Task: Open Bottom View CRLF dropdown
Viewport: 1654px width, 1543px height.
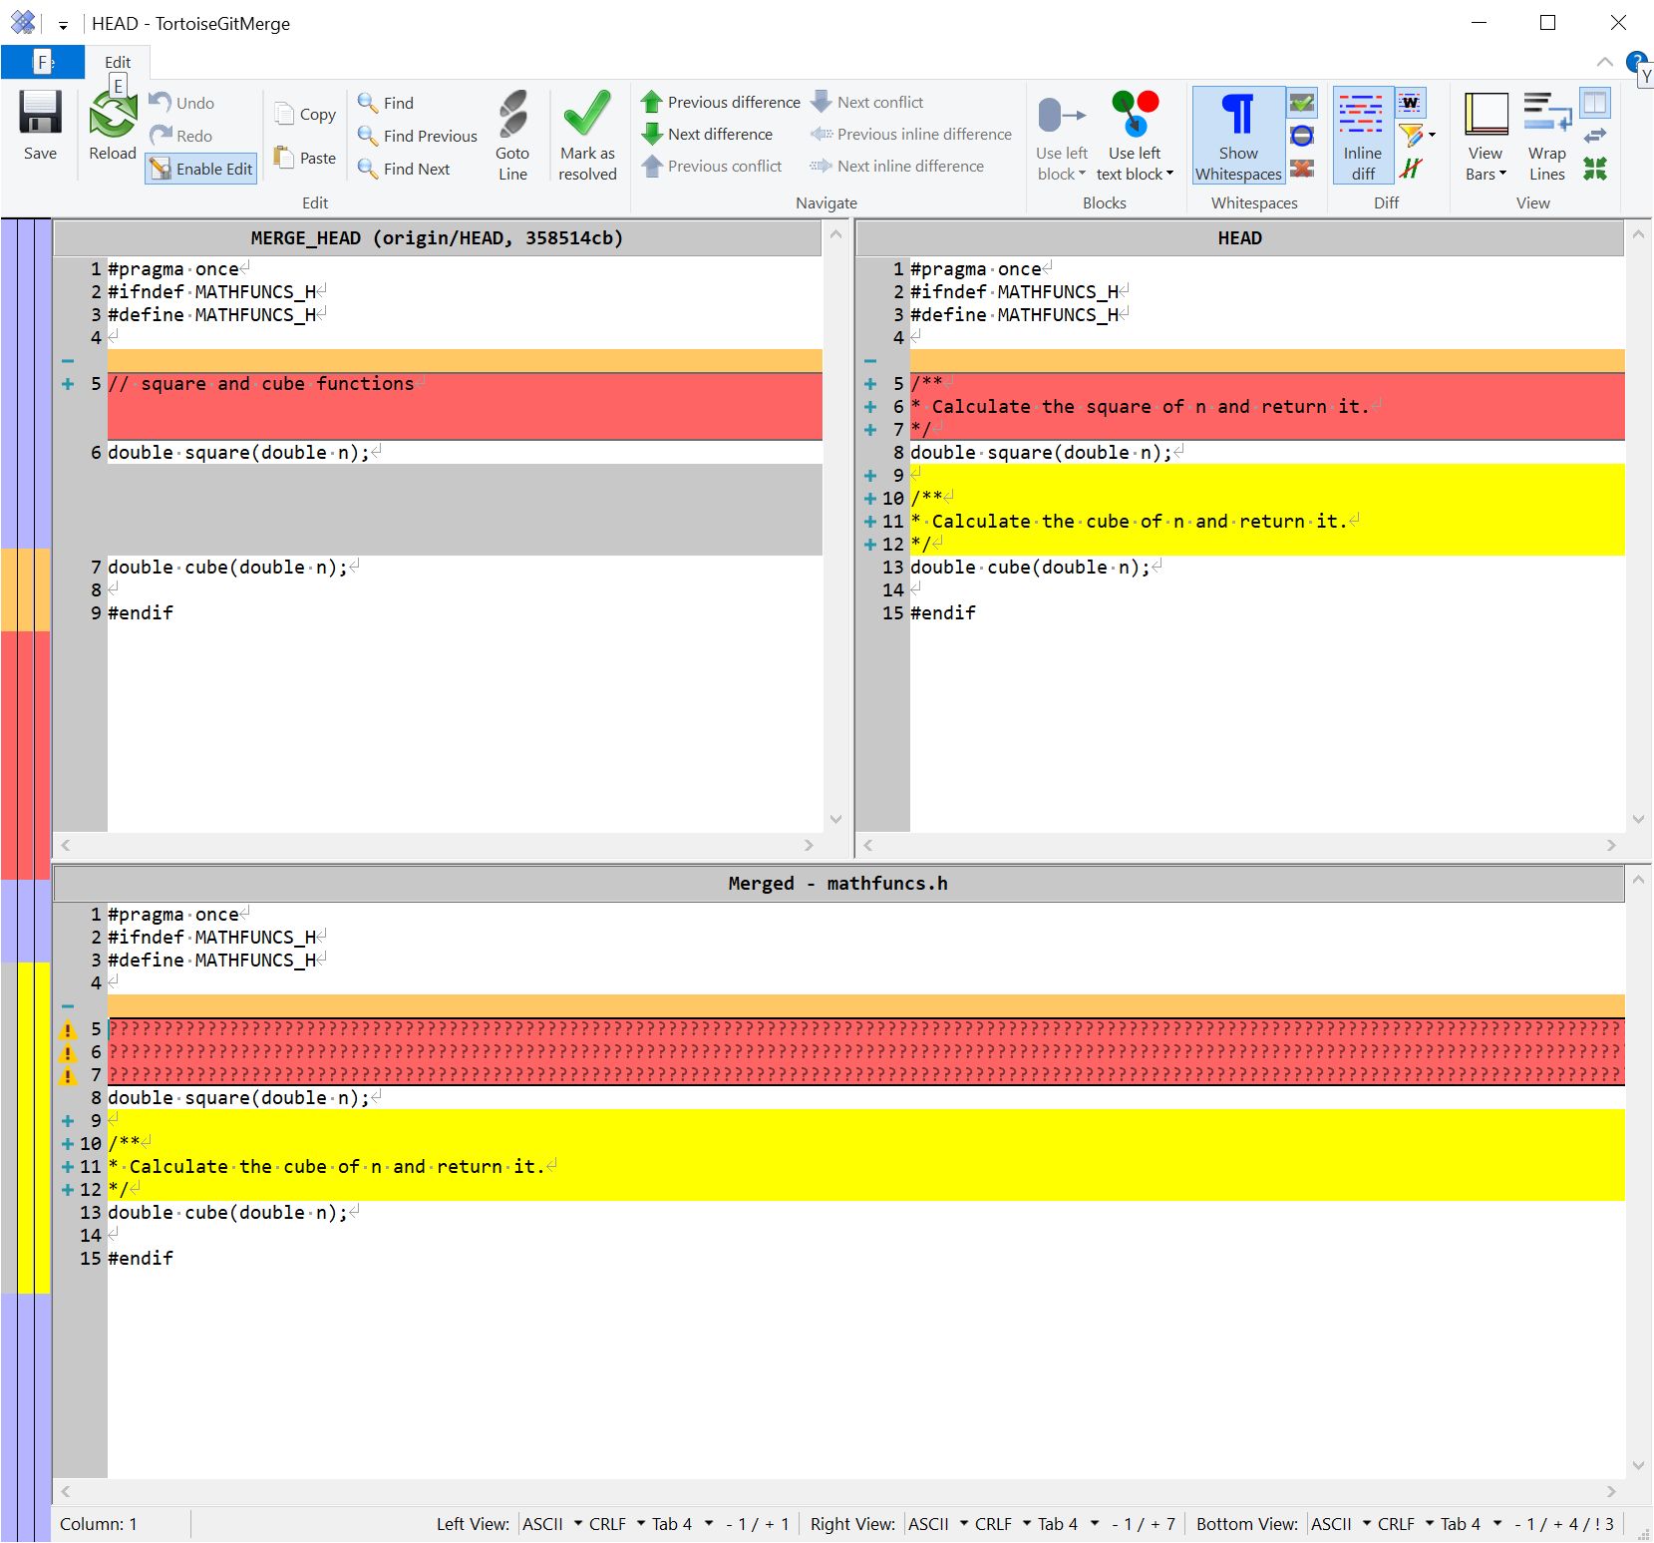Action: coord(1405,1524)
